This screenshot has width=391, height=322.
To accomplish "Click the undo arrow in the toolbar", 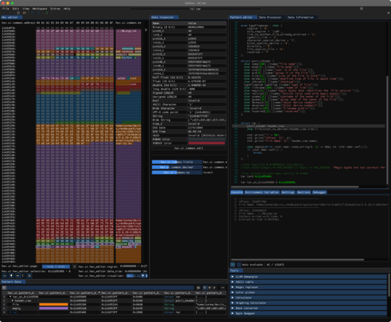I will pos(4,13).
